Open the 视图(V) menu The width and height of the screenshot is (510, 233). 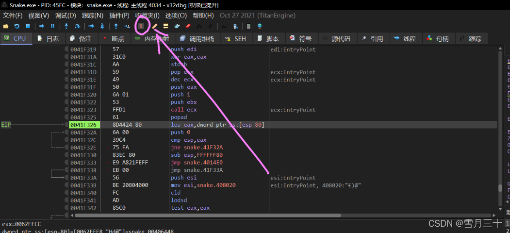(39, 16)
